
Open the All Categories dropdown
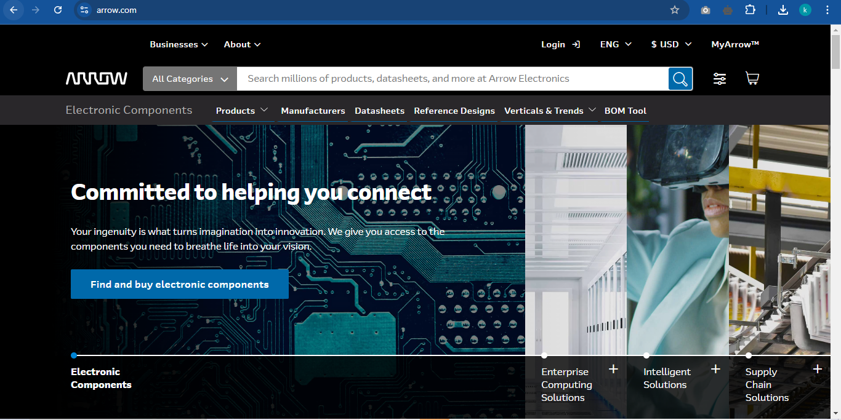[190, 79]
